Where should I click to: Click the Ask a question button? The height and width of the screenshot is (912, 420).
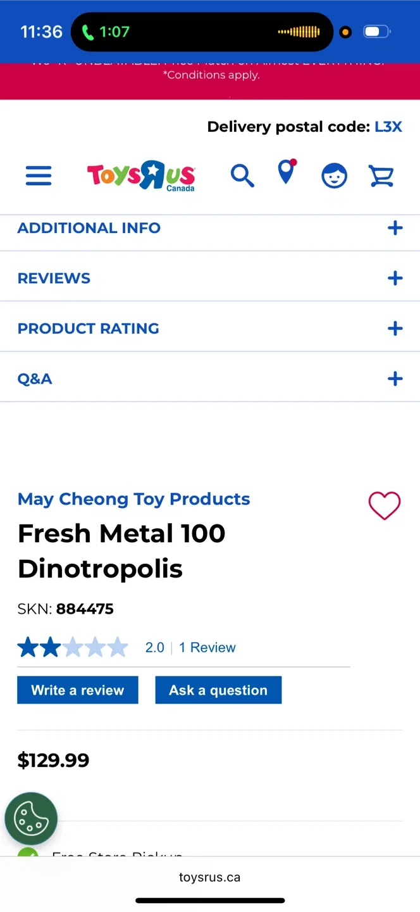[x=218, y=690]
